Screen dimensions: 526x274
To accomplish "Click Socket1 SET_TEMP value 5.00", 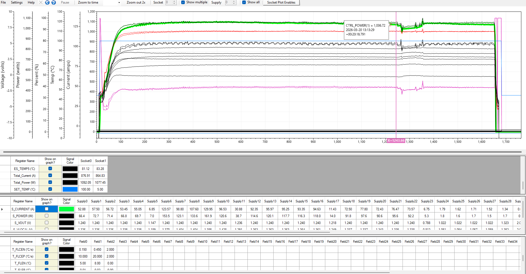I will coord(100,189).
